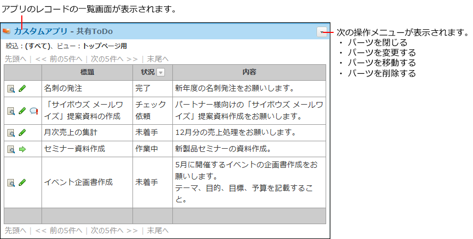473x239 pixels.
Task: View details of イベント企画書作成 record
Action: tap(11, 183)
